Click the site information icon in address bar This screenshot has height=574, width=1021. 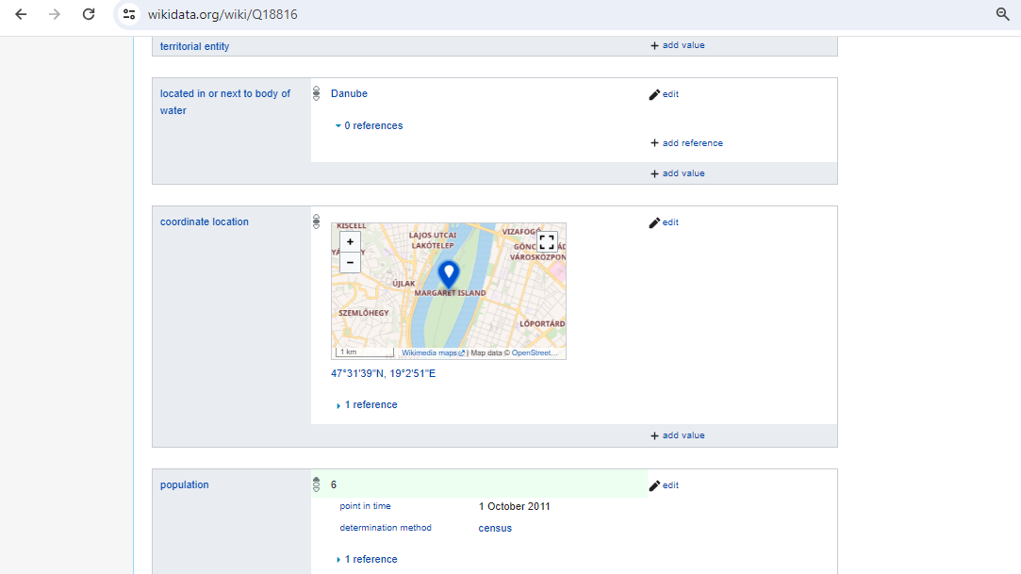130,14
